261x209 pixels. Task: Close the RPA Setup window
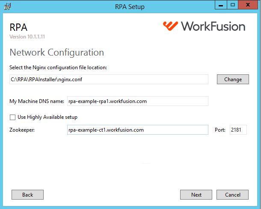coord(248,5)
